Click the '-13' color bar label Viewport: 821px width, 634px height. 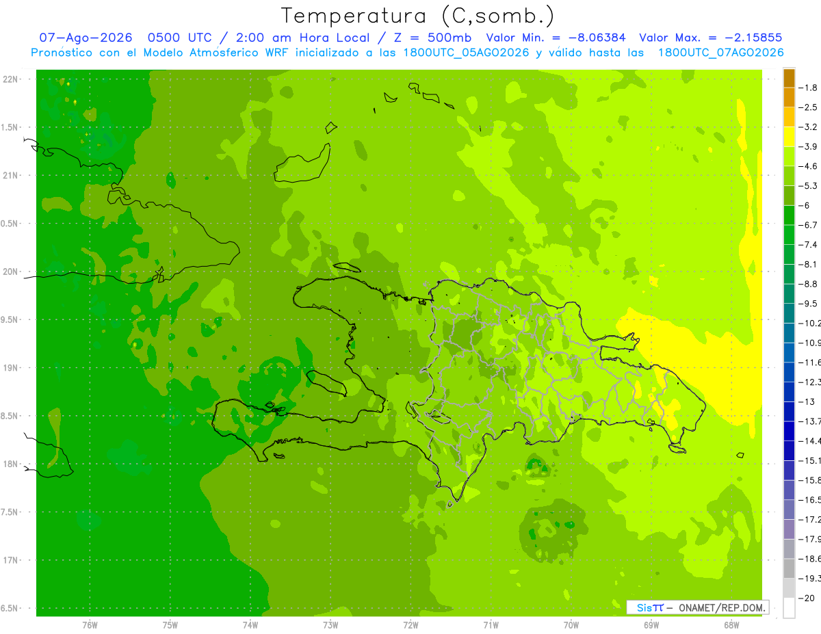click(x=807, y=401)
